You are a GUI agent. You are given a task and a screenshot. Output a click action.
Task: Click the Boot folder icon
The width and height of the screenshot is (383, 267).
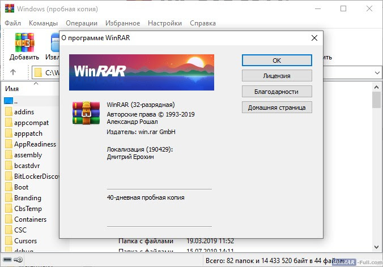[x=9, y=187]
